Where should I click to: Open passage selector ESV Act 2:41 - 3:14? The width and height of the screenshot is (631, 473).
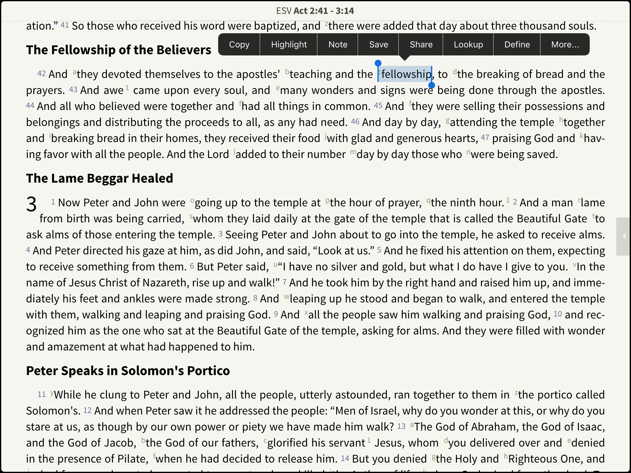pos(315,11)
